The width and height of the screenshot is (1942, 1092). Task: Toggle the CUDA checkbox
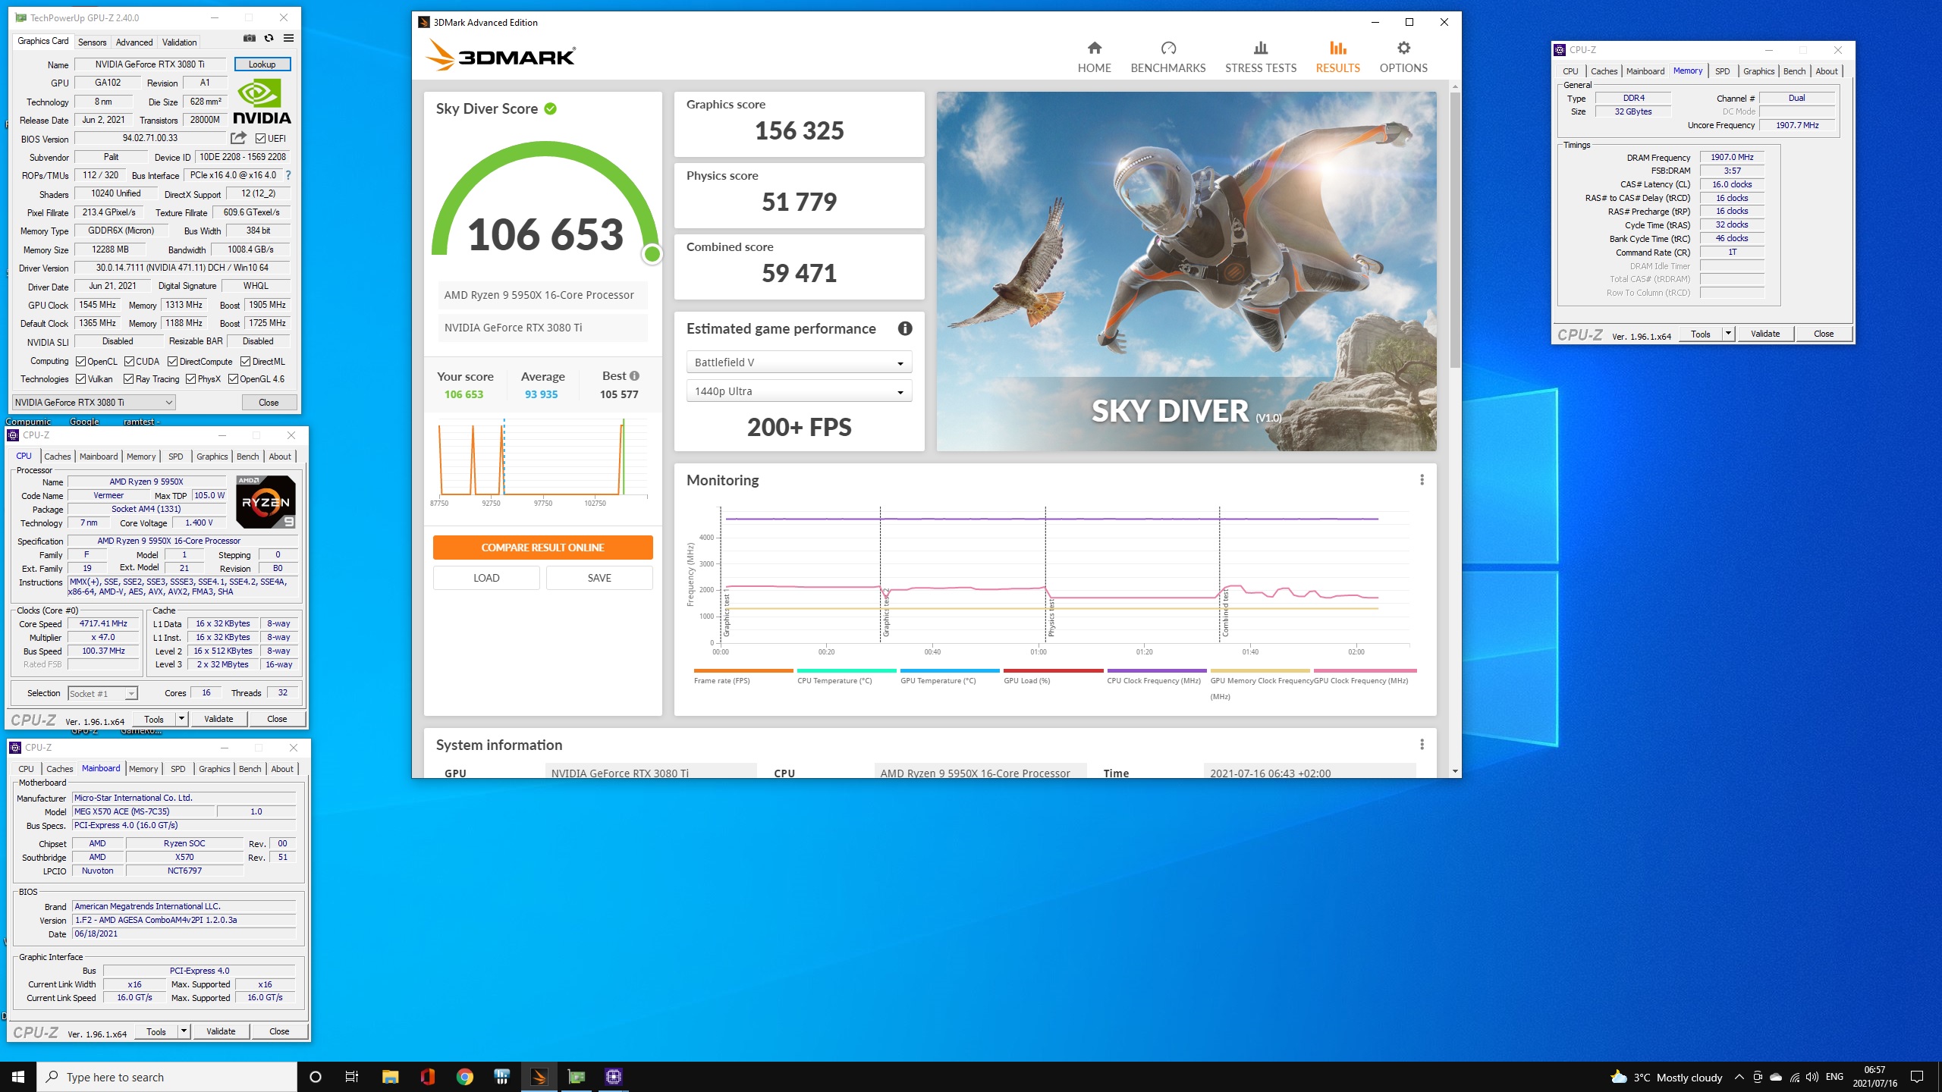click(129, 362)
